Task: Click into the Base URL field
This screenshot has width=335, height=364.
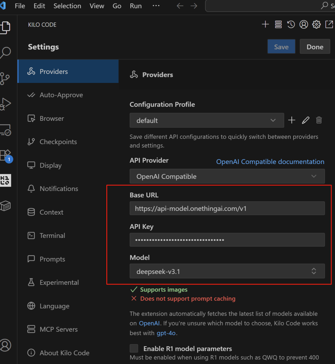Action: click(227, 209)
